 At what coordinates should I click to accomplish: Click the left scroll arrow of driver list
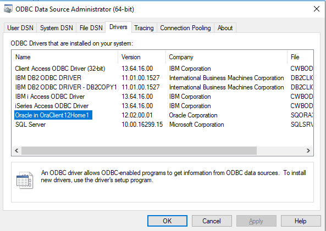(16, 150)
